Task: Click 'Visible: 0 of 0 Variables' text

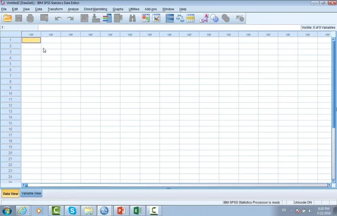Action: click(318, 27)
